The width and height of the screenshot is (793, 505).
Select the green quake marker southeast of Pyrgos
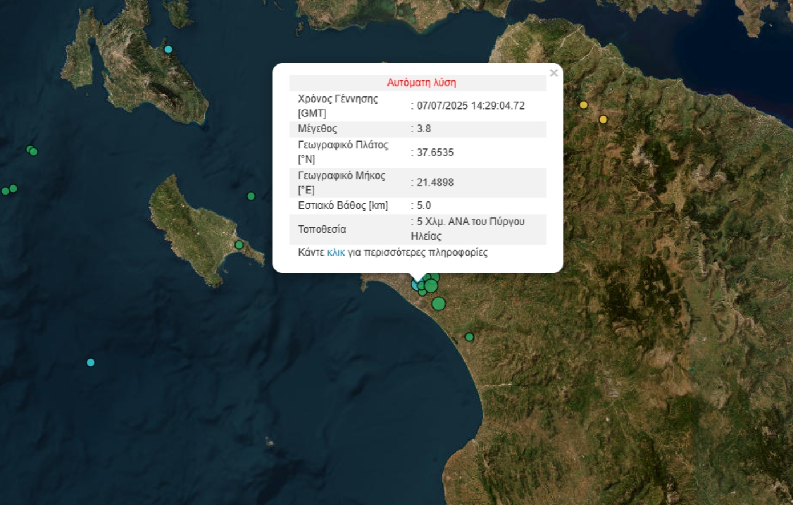click(x=468, y=337)
